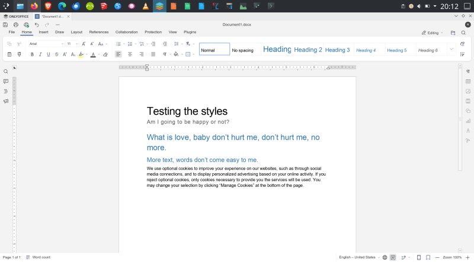Open the File menu
Screen dimensions: 474x262
tap(12, 32)
